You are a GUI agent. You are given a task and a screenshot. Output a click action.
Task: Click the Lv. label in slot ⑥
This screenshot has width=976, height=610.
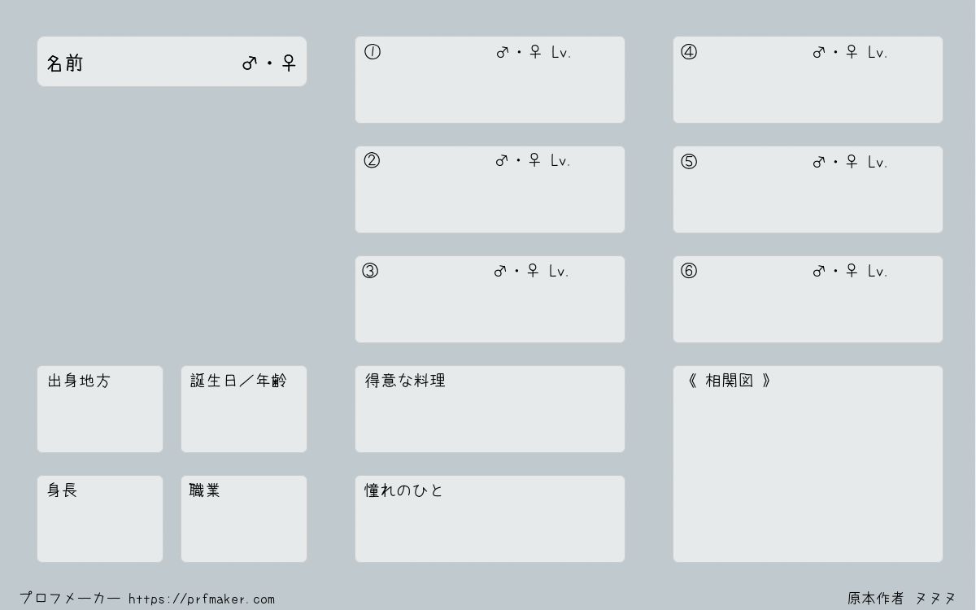click(878, 272)
